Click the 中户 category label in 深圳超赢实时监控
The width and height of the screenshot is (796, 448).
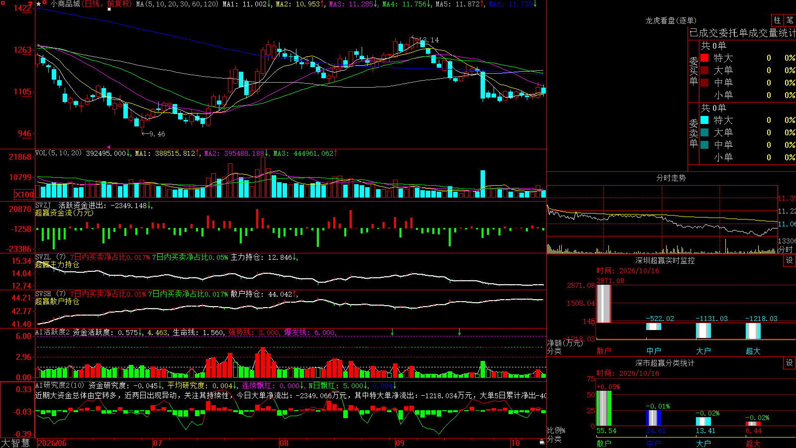(654, 351)
